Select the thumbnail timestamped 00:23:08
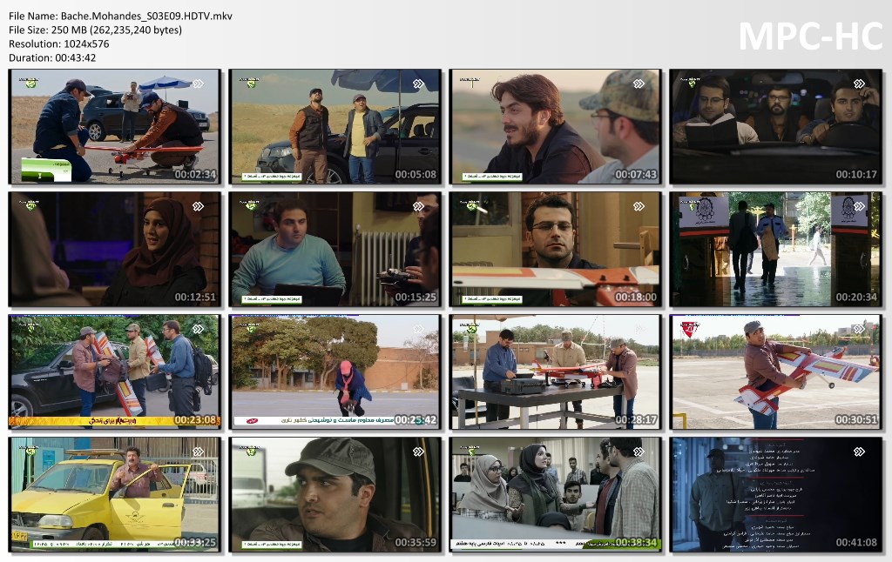 click(x=114, y=372)
